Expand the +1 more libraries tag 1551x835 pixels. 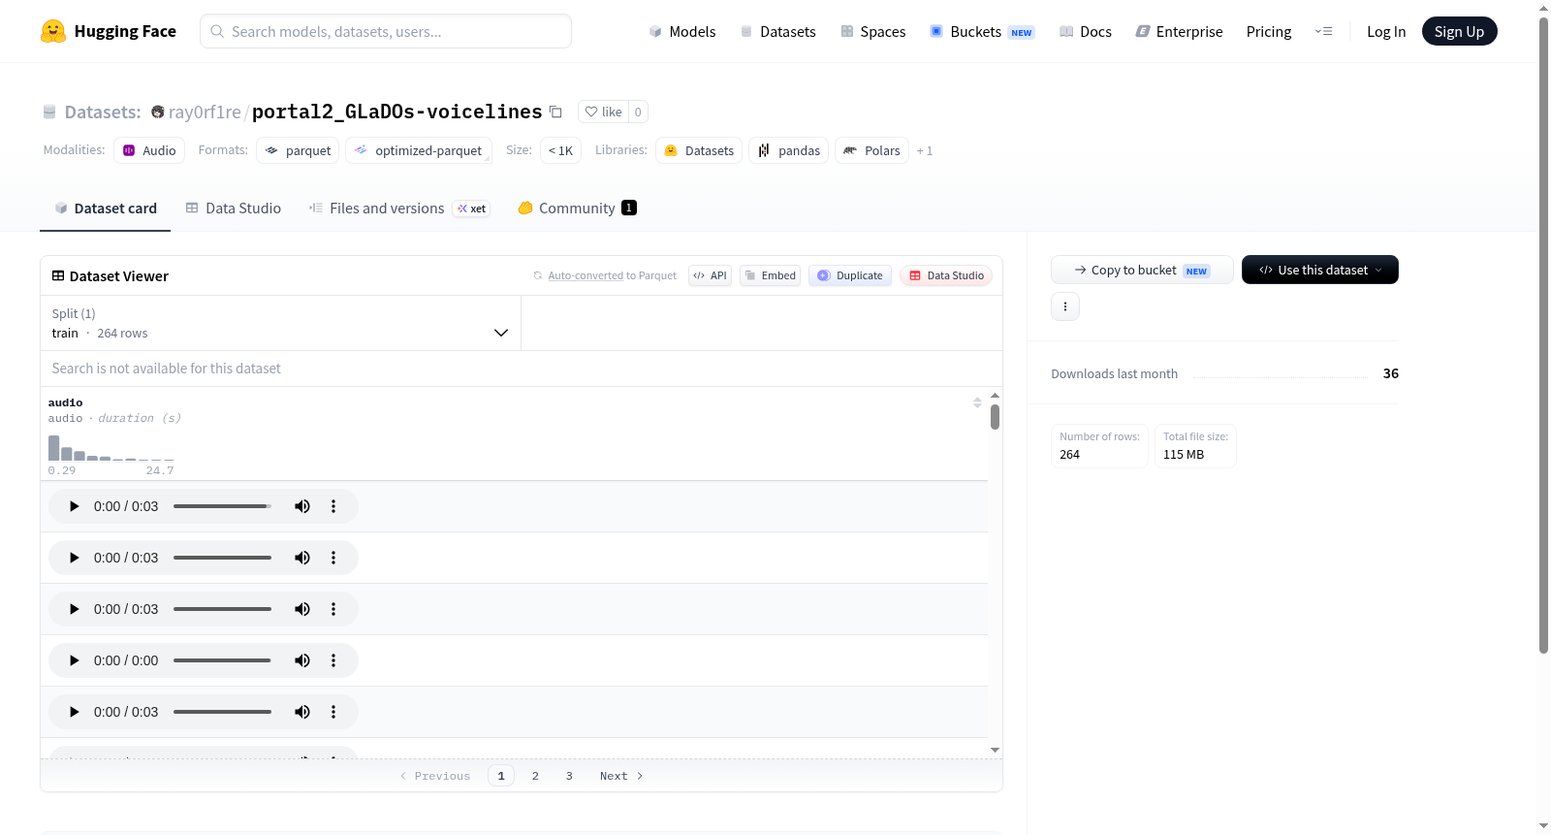tap(925, 150)
